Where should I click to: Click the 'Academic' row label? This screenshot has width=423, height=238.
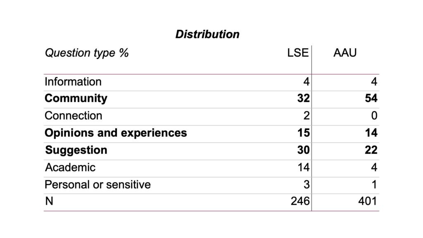click(70, 167)
